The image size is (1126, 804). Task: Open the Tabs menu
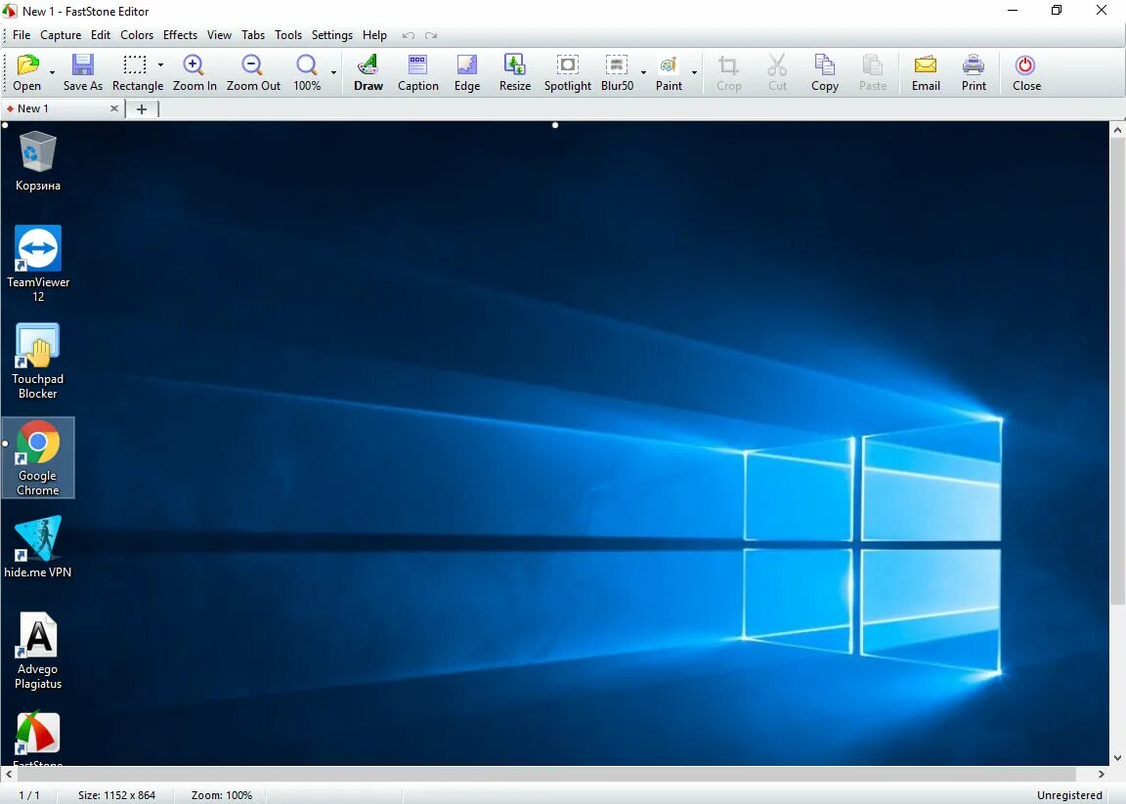[x=253, y=35]
